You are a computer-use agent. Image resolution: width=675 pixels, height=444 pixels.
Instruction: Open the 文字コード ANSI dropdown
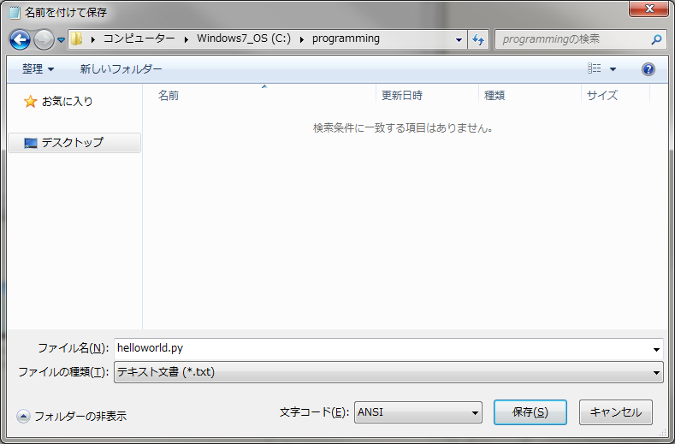(x=418, y=412)
